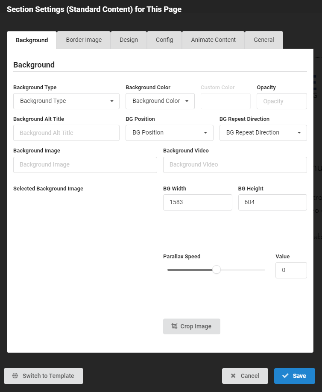Switch to the Border Image tab
This screenshot has width=322, height=392.
[x=84, y=40]
